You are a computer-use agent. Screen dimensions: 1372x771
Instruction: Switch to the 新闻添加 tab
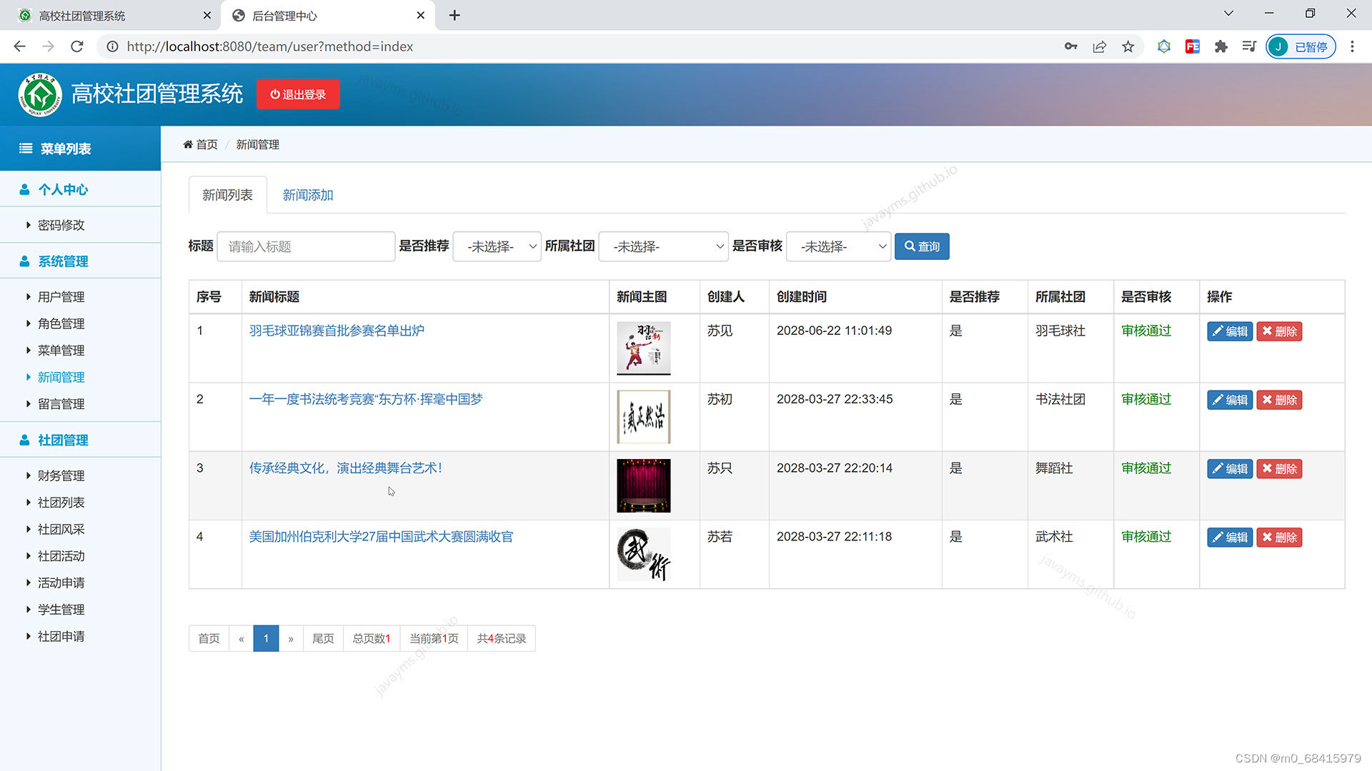308,195
